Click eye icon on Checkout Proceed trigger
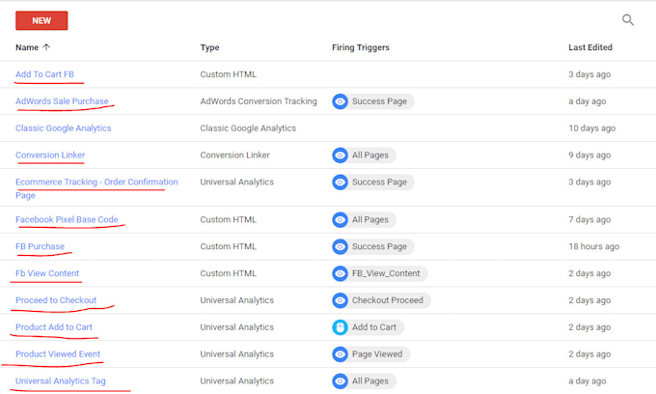This screenshot has width=656, height=394. [340, 300]
